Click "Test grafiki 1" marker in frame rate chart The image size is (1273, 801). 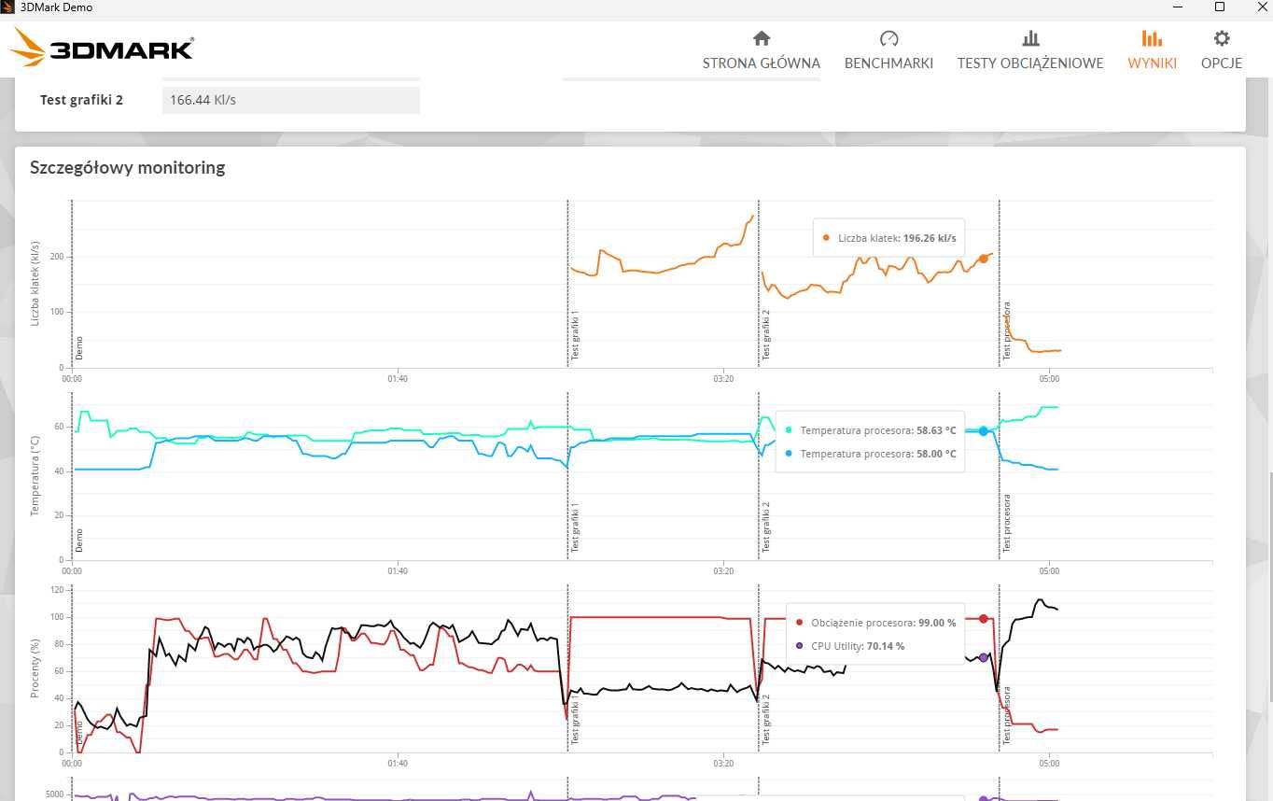tap(575, 335)
